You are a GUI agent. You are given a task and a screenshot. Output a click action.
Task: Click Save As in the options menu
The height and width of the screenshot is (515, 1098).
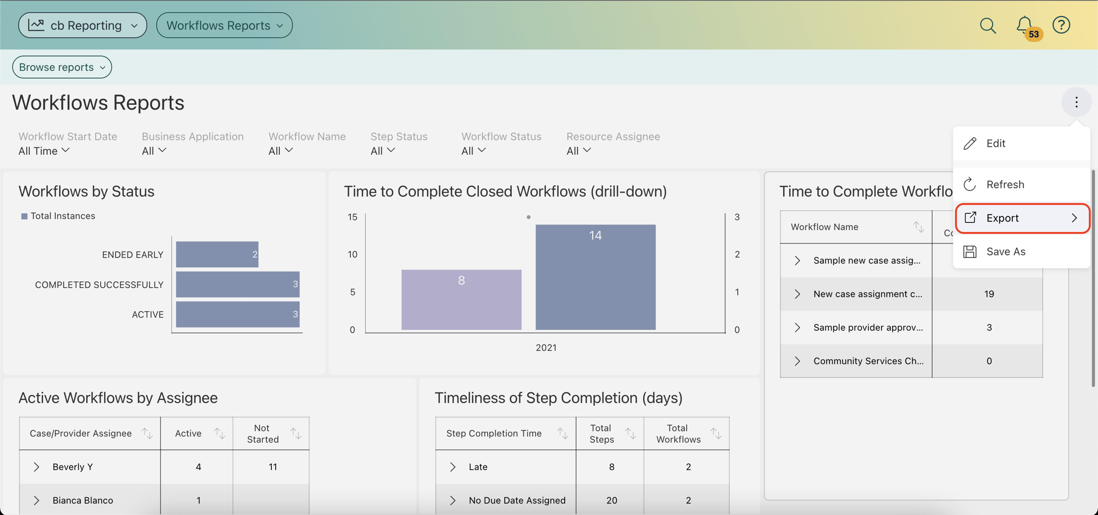click(x=1005, y=251)
